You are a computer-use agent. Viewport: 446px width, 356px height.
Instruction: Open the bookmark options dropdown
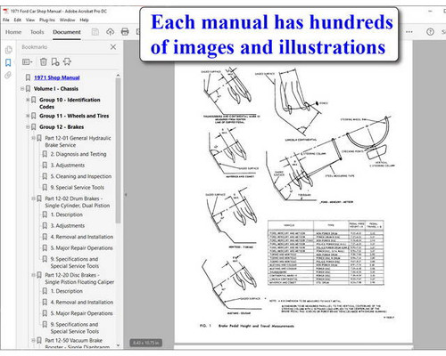[x=28, y=61]
